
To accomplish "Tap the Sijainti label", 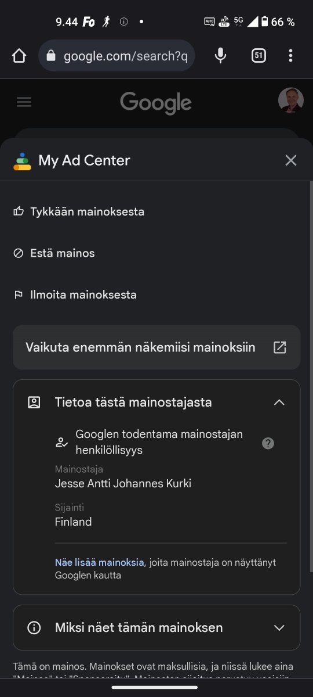I will click(70, 508).
